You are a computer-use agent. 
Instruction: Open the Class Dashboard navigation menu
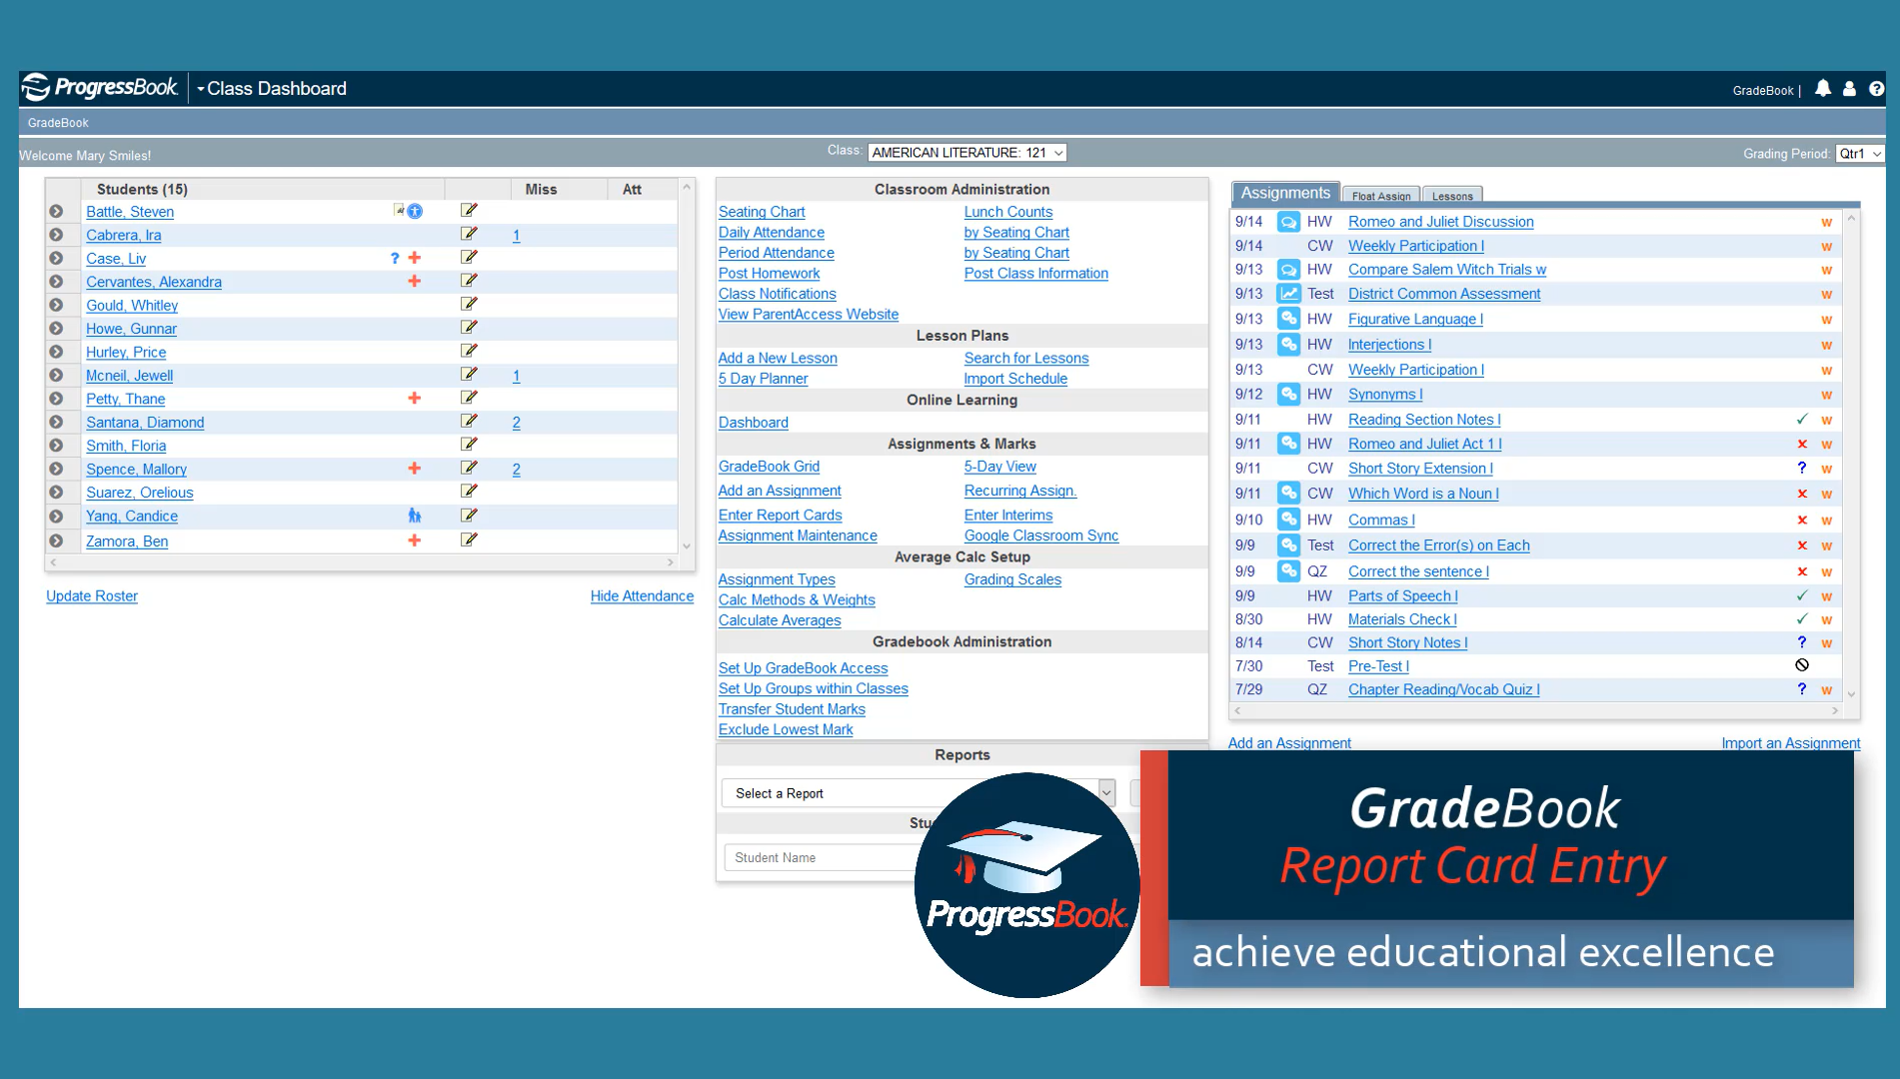[x=272, y=89]
